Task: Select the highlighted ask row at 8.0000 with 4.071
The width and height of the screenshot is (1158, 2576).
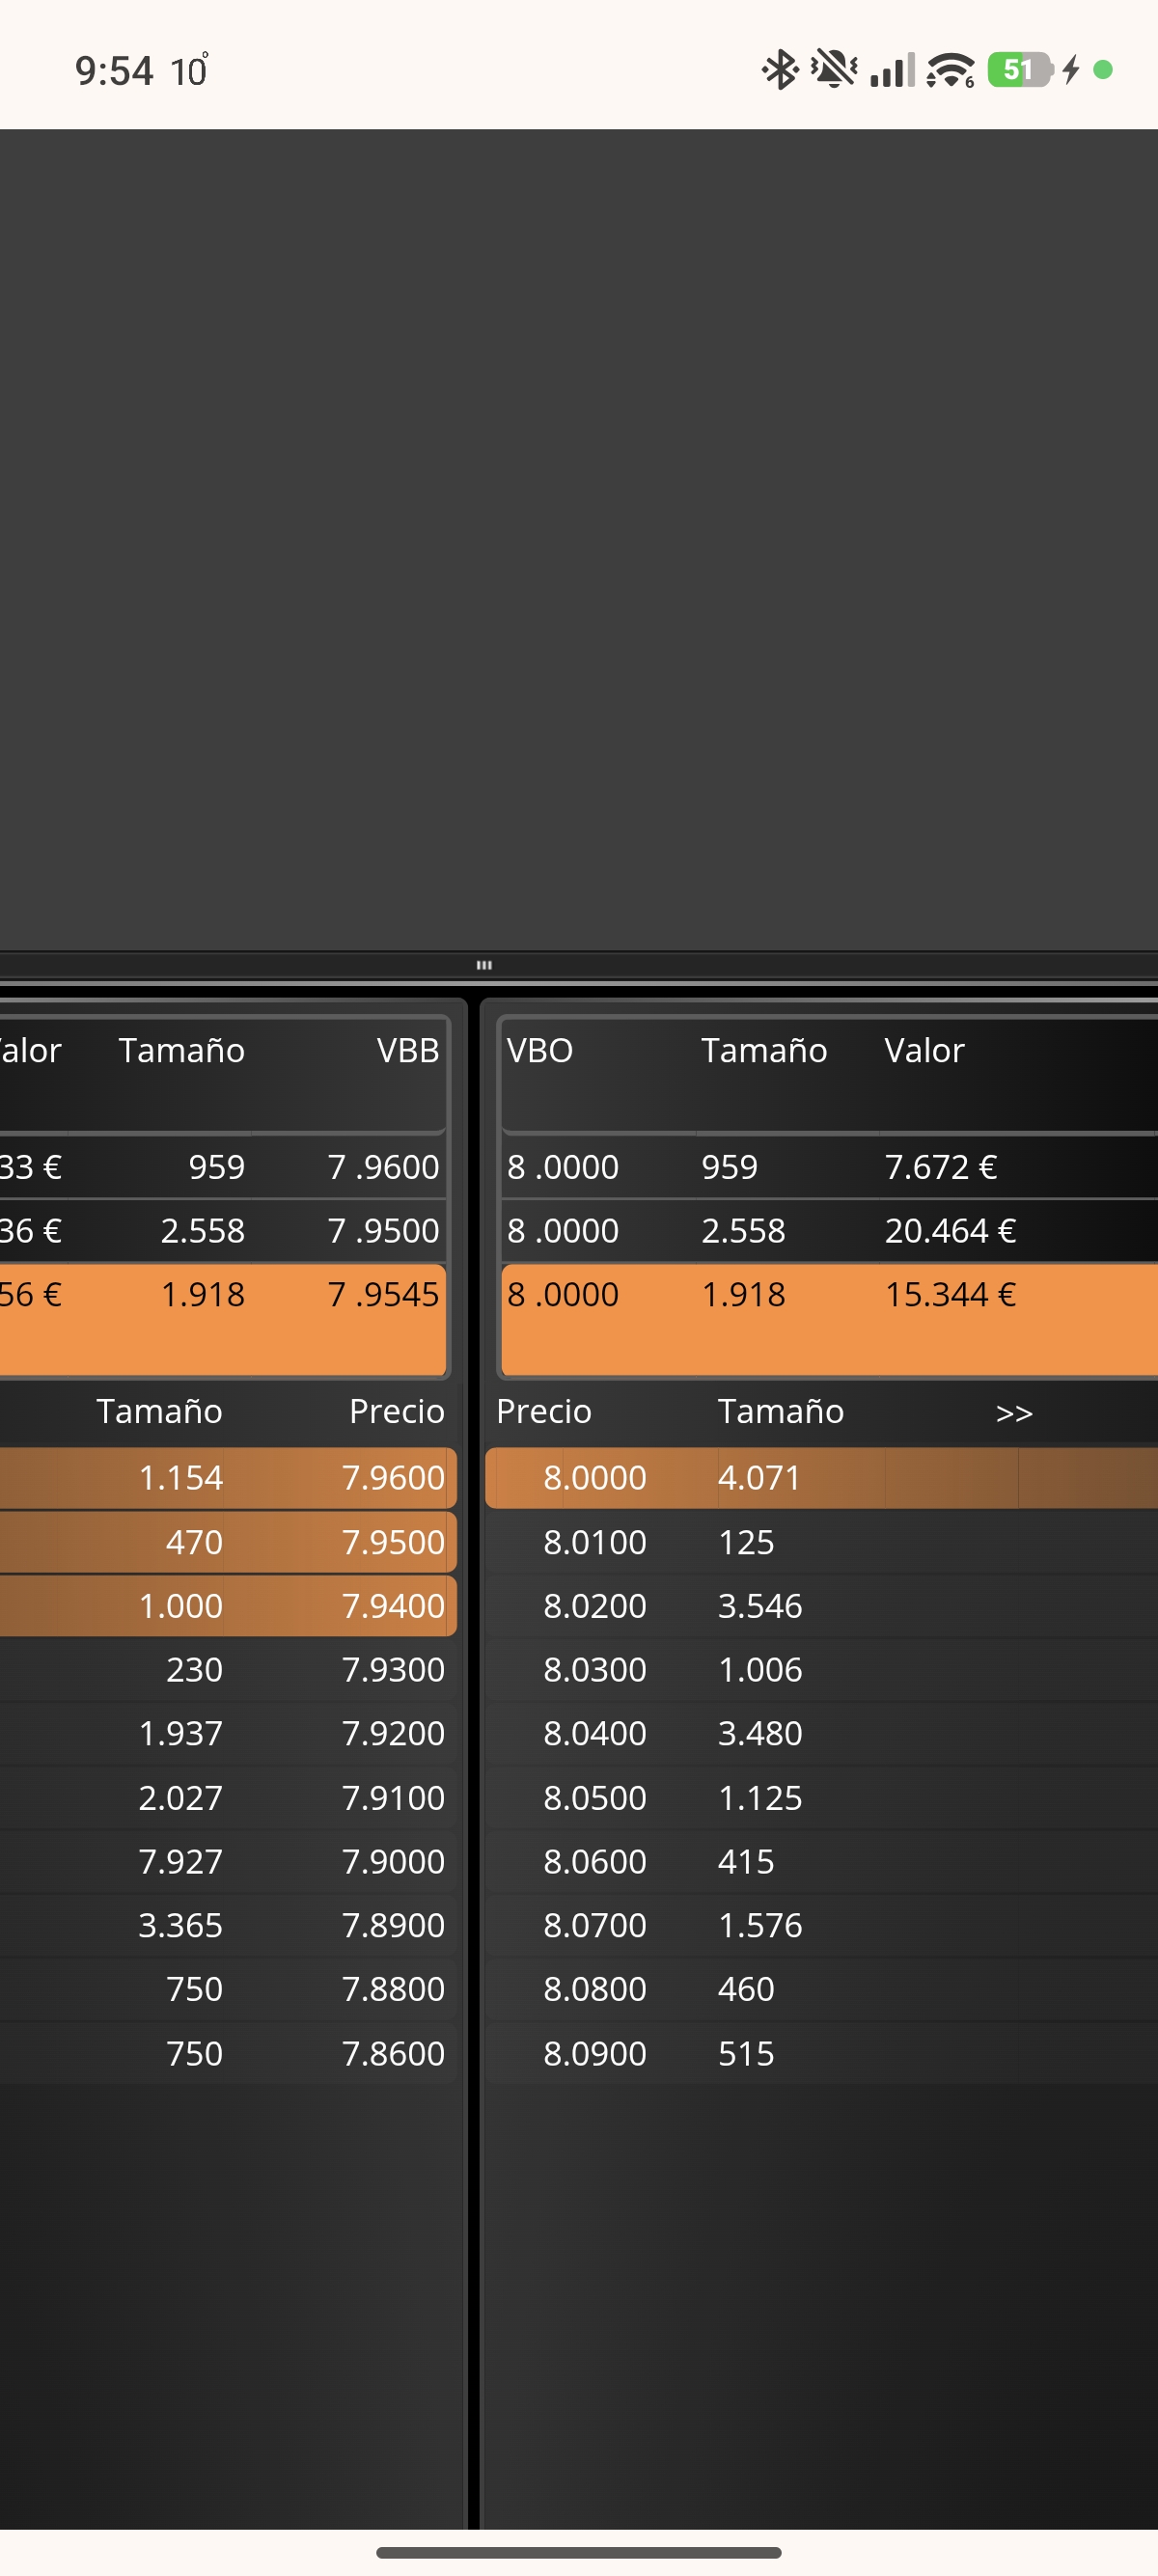Action: 820,1477
